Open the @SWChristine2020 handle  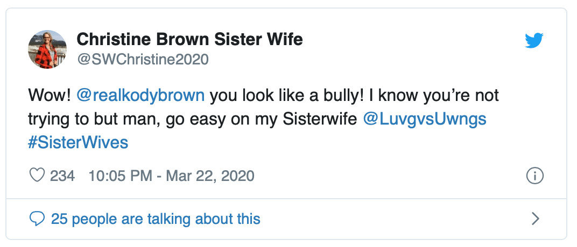[x=142, y=60]
